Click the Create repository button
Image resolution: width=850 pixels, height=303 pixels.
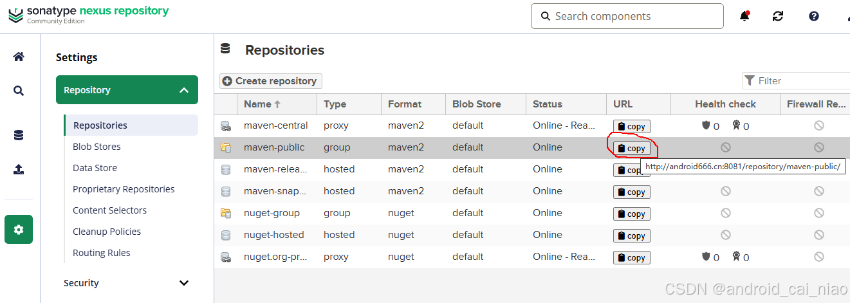pyautogui.click(x=270, y=81)
